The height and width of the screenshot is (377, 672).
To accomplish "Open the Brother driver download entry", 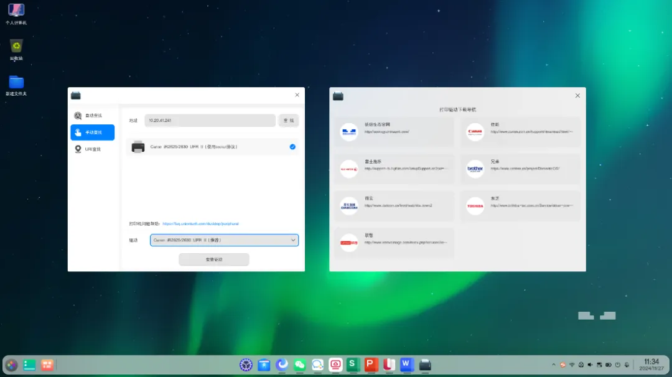I will coord(521,169).
